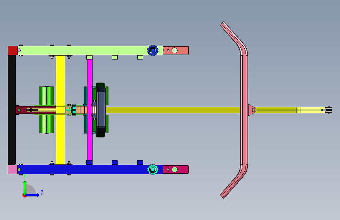Viewport: 340px width, 220px height.
Task: Click the large hole in salmon bracket
Action: pyautogui.click(x=175, y=50)
